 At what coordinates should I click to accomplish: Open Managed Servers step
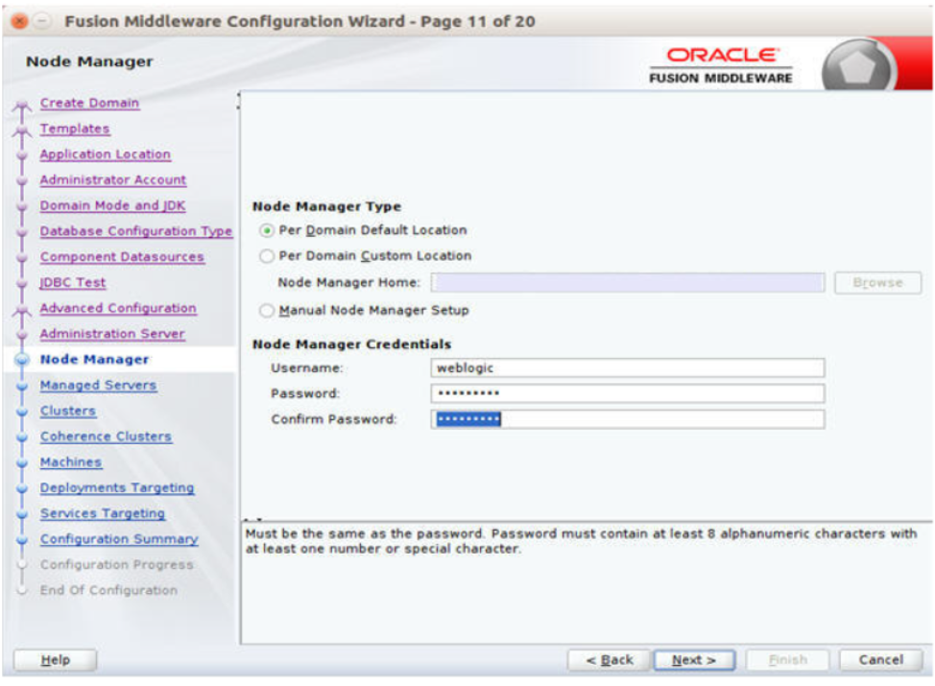[x=98, y=385]
